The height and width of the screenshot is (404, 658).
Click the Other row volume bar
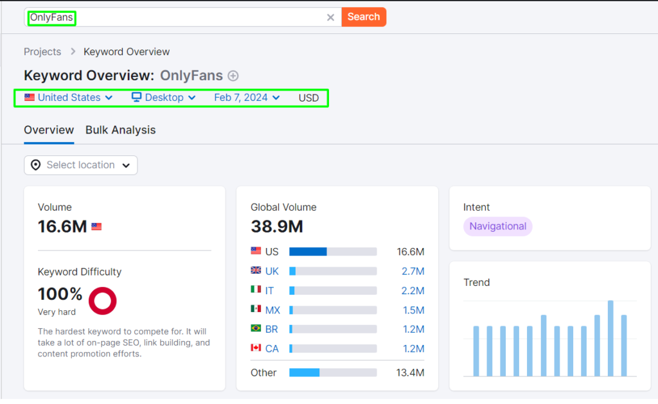click(x=333, y=373)
